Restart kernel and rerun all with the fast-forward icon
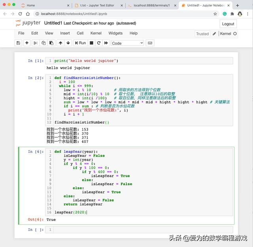 (x=106, y=43)
